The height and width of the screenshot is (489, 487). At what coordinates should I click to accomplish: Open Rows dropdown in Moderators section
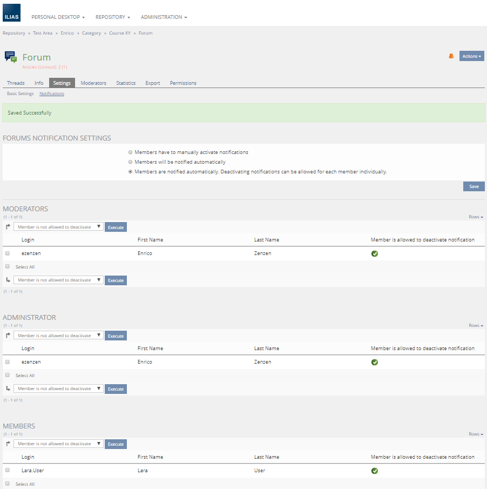pyautogui.click(x=476, y=217)
